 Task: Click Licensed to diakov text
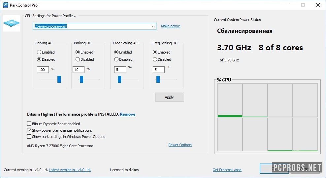click(x=124, y=170)
